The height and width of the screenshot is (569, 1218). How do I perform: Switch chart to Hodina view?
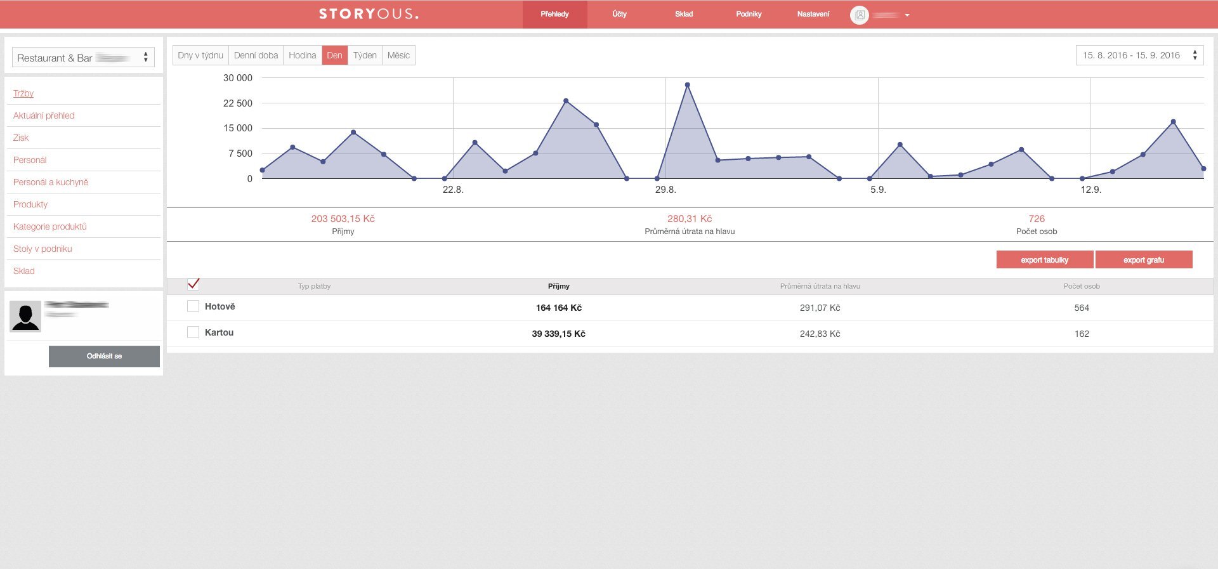[x=303, y=55]
